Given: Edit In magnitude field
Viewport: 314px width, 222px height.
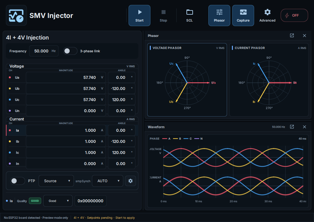Looking at the screenshot, I should point(66,164).
